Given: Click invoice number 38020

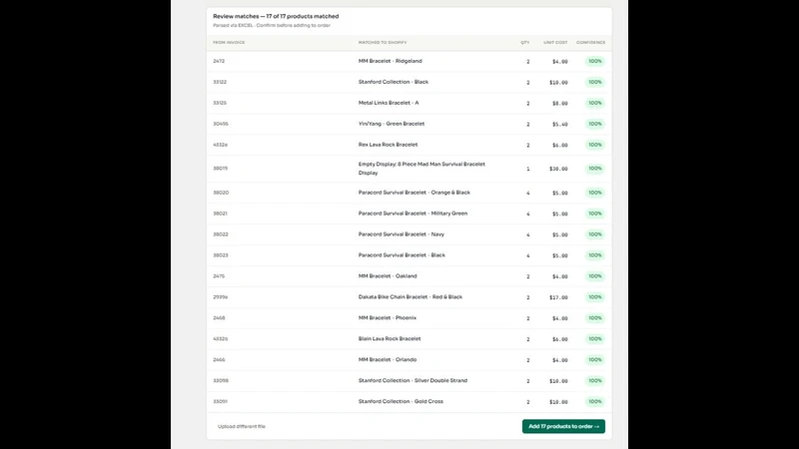Looking at the screenshot, I should [221, 193].
